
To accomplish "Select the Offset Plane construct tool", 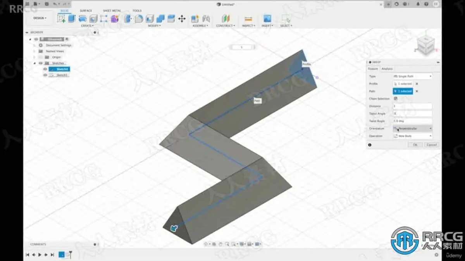I will point(226,19).
